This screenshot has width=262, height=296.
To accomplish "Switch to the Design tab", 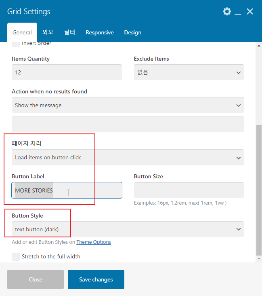I will 133,32.
